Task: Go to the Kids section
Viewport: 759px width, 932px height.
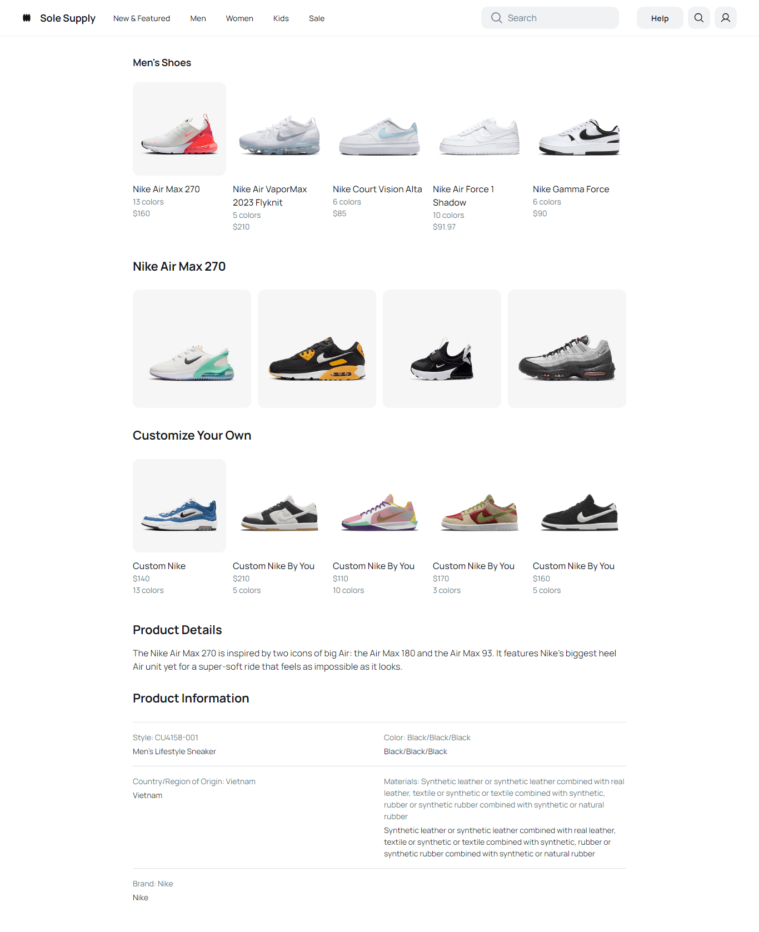Action: click(281, 18)
